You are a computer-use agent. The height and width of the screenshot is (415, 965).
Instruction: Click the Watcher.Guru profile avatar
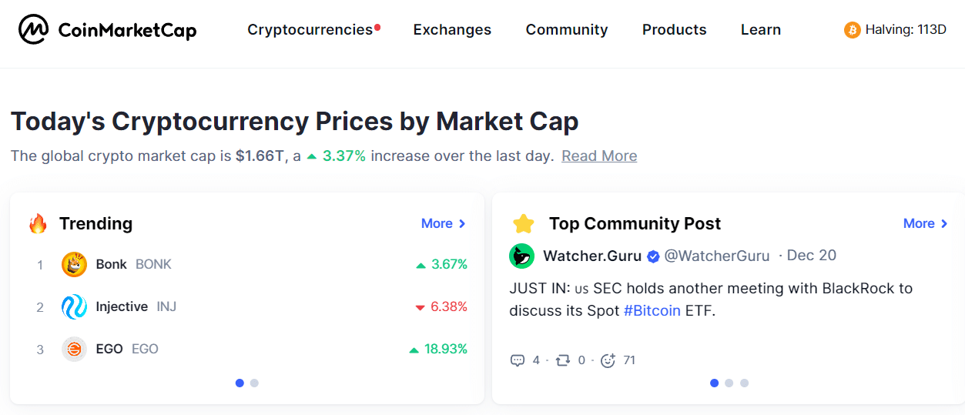point(522,256)
